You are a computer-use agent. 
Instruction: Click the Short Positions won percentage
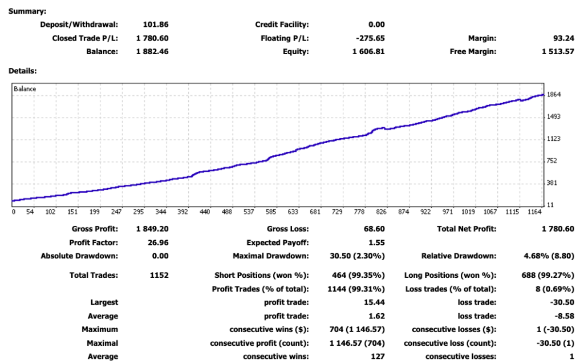358,276
